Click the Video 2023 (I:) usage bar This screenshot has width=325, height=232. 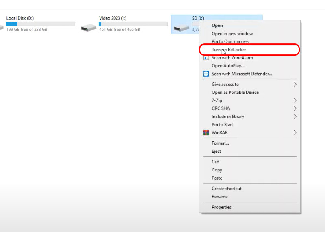(133, 24)
